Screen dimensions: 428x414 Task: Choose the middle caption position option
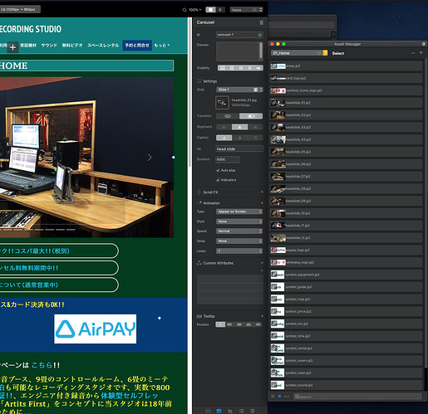click(x=240, y=138)
